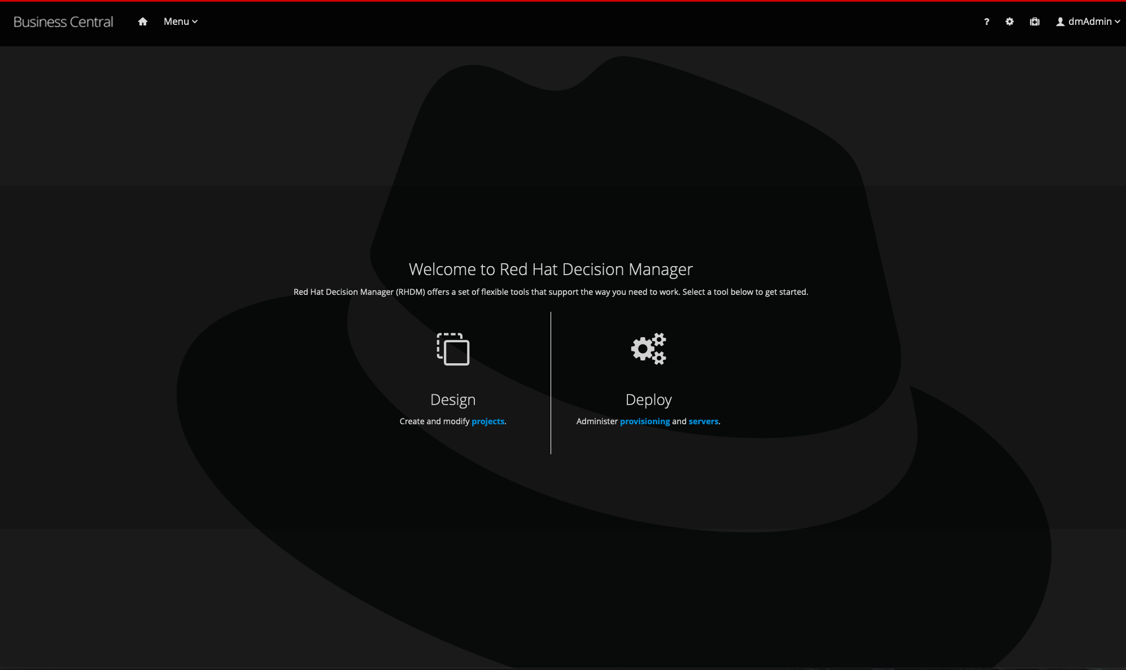This screenshot has height=670, width=1126.
Task: Expand the Menu dropdown
Action: (x=180, y=21)
